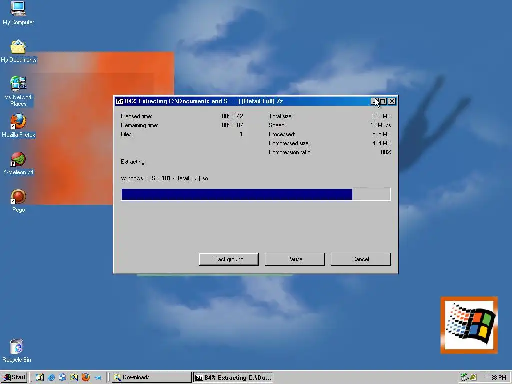
Task: Pause the extraction
Action: 295,259
